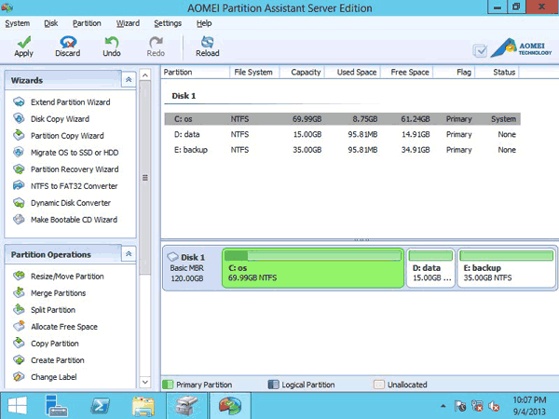Select the D: data partition row
The image size is (559, 419).
pos(342,134)
